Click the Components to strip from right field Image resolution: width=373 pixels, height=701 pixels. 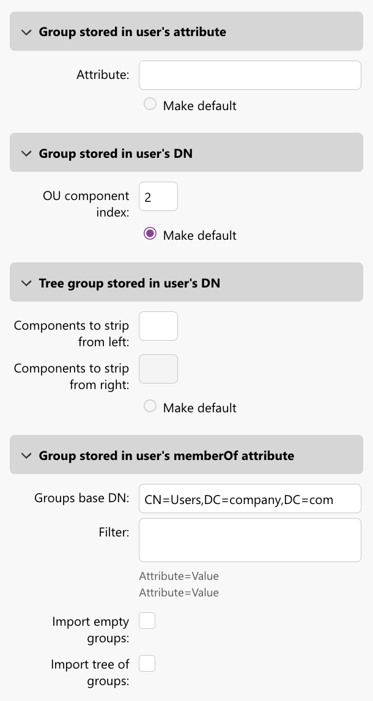coord(158,369)
